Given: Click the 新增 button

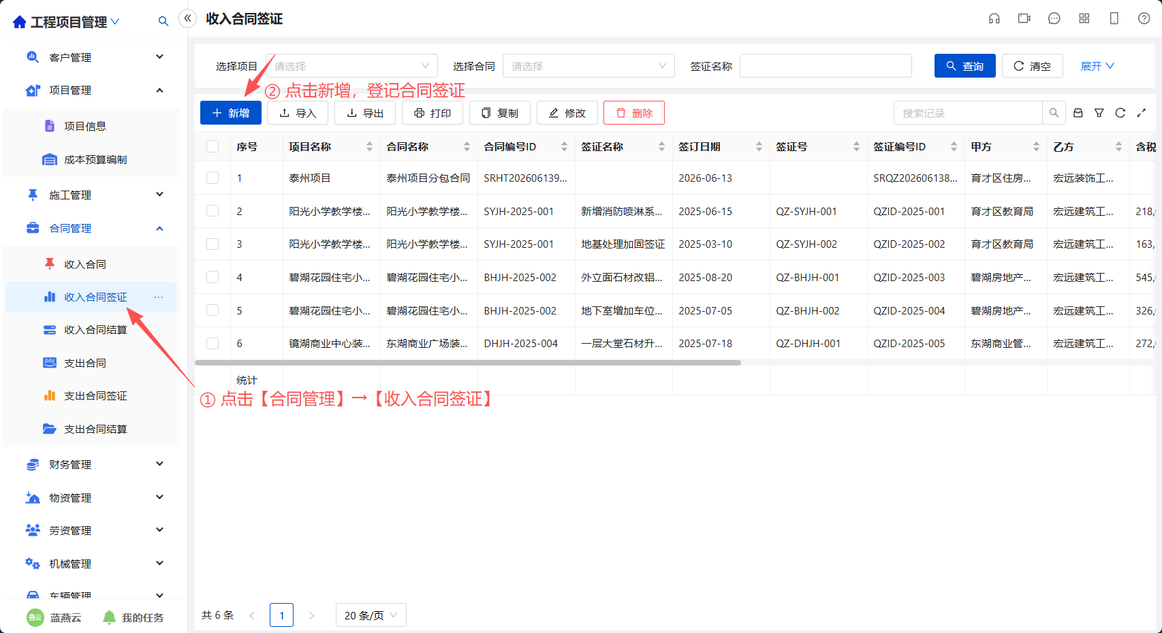Looking at the screenshot, I should (x=231, y=113).
